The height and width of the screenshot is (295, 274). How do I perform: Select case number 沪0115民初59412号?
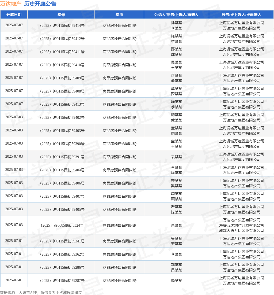point(62,39)
